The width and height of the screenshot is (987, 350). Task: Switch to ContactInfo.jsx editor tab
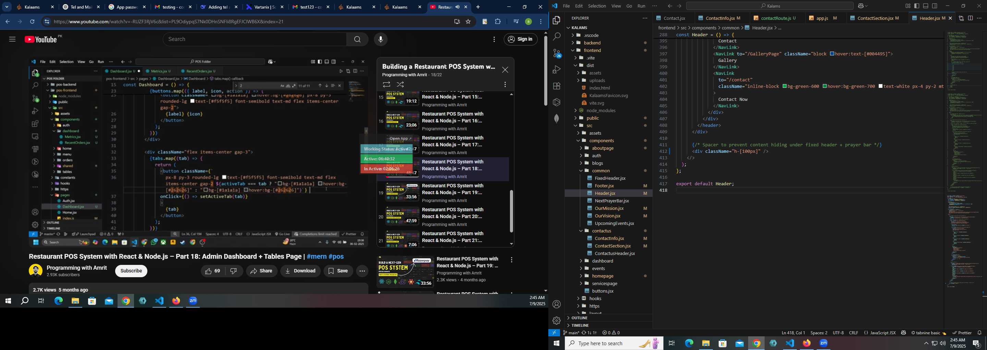click(x=720, y=18)
